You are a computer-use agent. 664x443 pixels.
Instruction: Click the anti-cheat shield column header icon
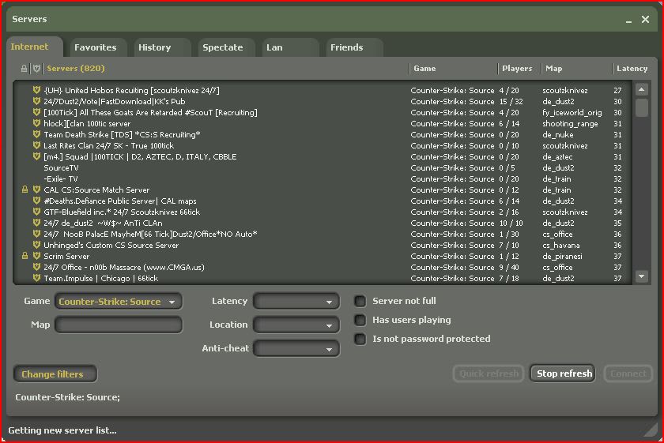37,69
